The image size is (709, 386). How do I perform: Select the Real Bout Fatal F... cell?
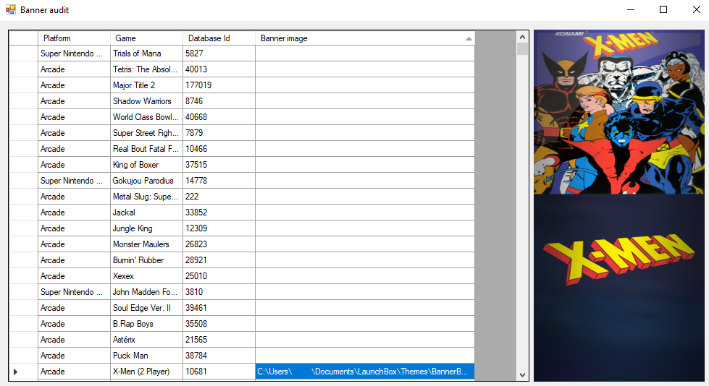146,148
